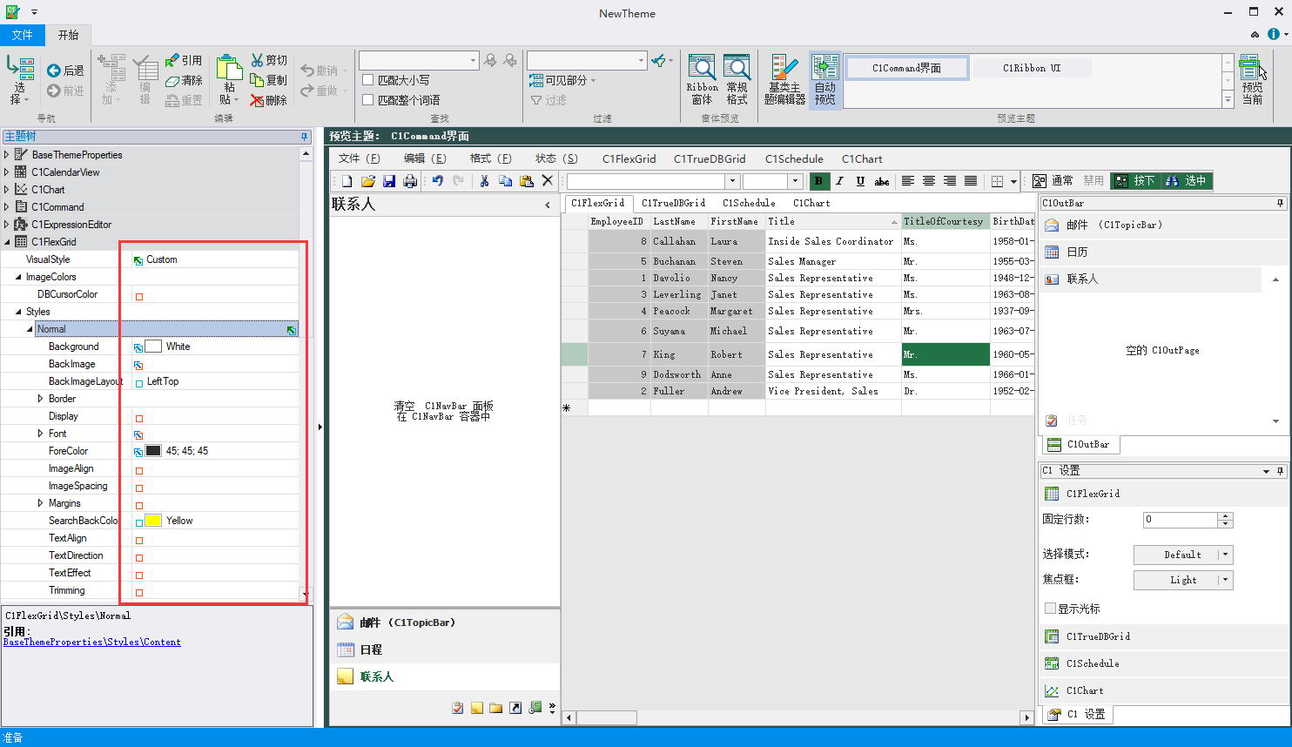Open 选择模式 Default dropdown

(x=1225, y=555)
